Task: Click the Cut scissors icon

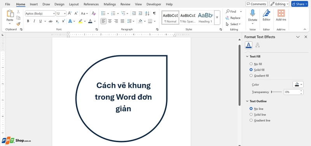Action: click(18, 12)
